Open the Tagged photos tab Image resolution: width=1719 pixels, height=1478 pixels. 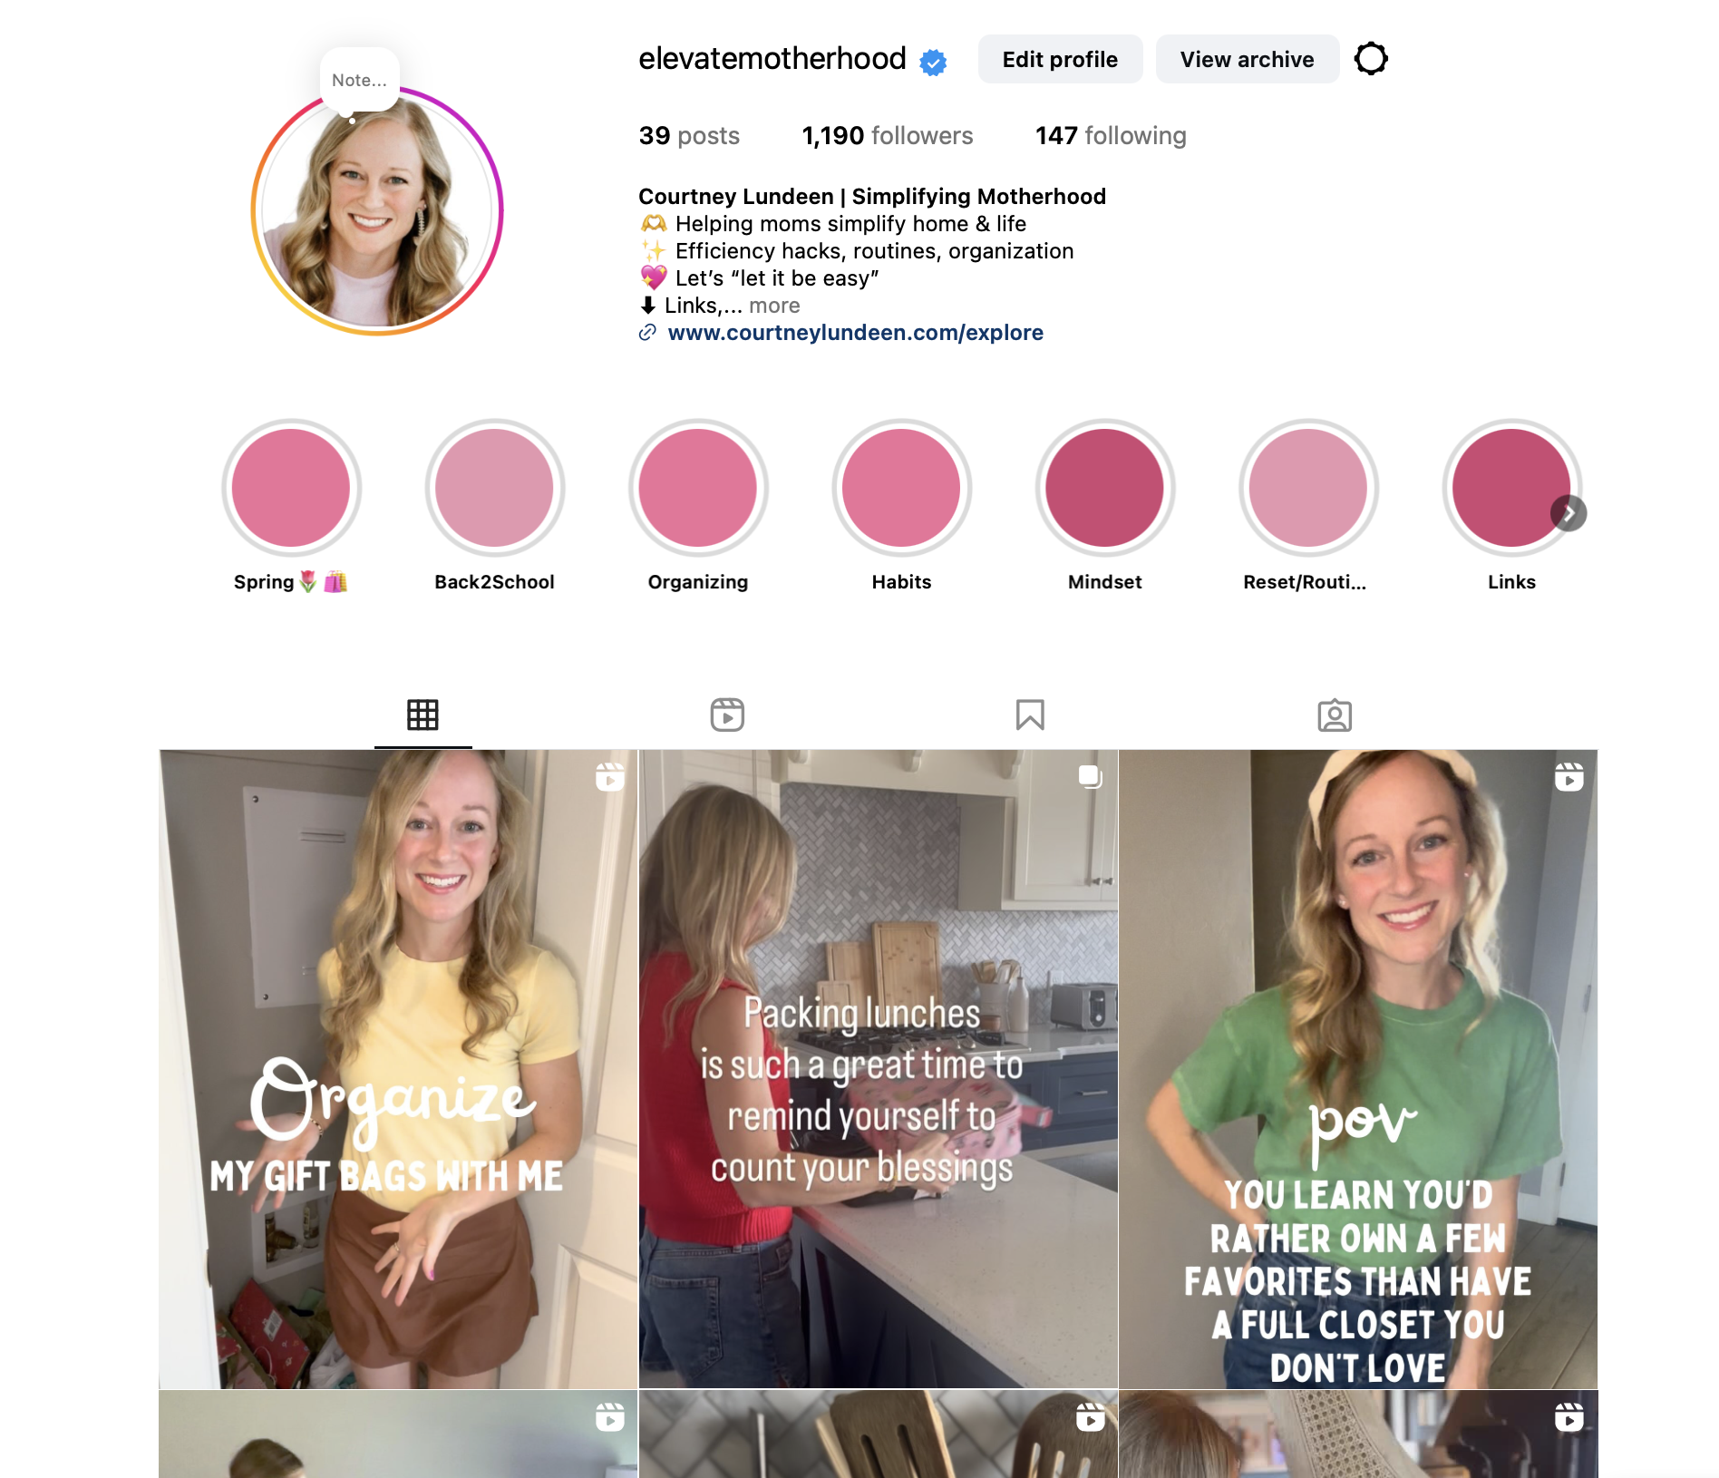1335,715
